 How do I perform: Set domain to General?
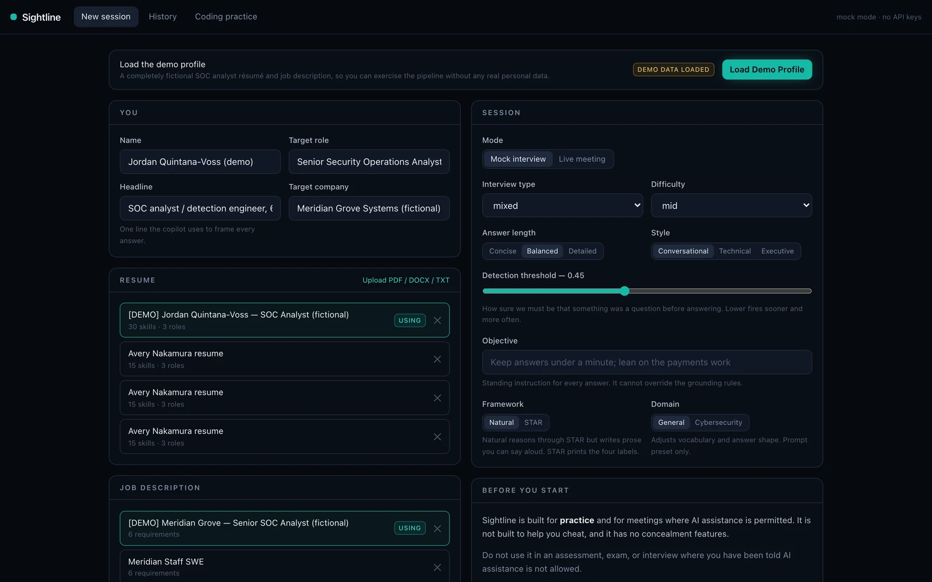point(671,422)
